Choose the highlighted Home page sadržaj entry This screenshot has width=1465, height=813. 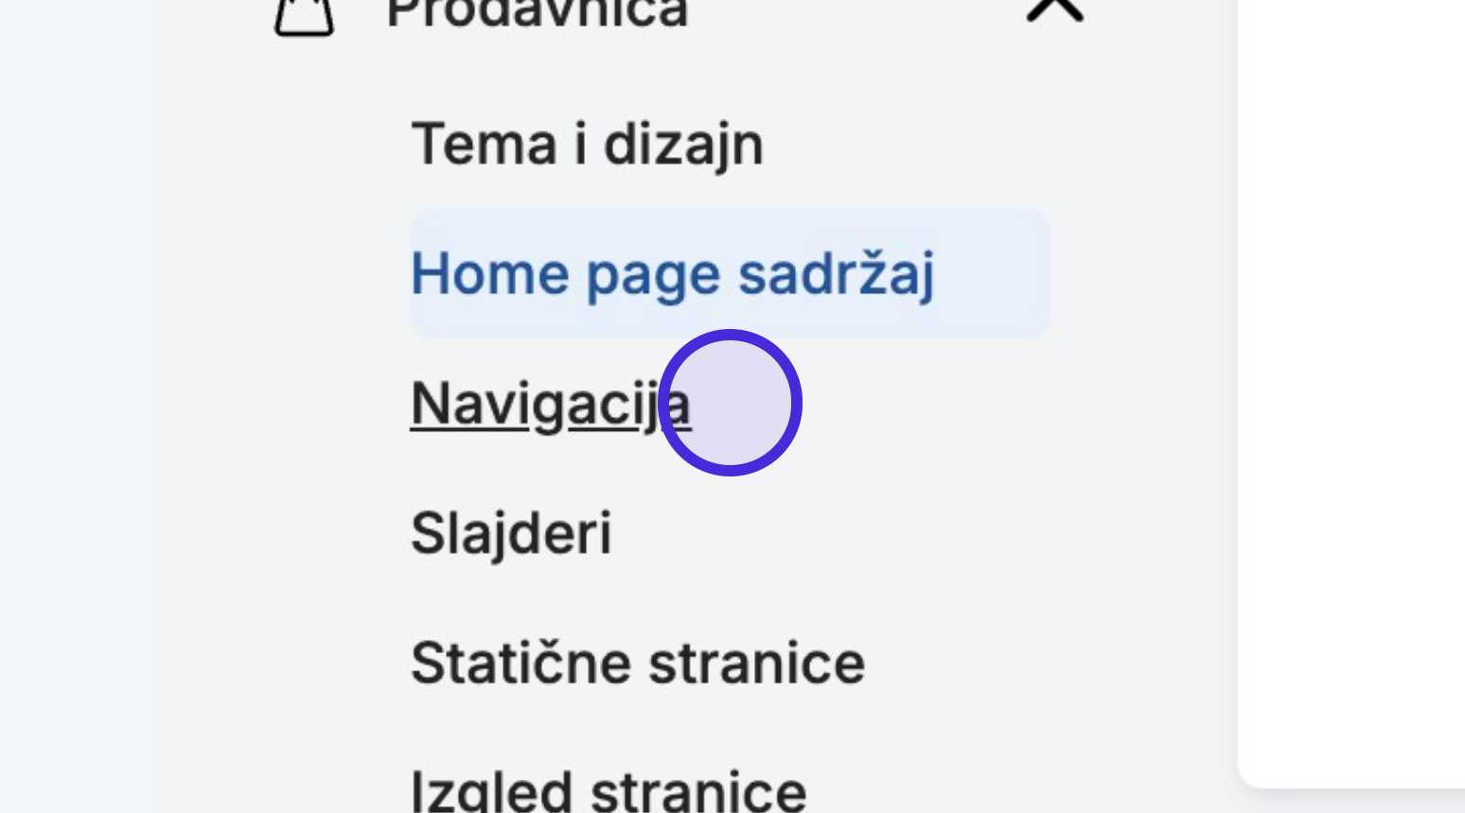[730, 273]
